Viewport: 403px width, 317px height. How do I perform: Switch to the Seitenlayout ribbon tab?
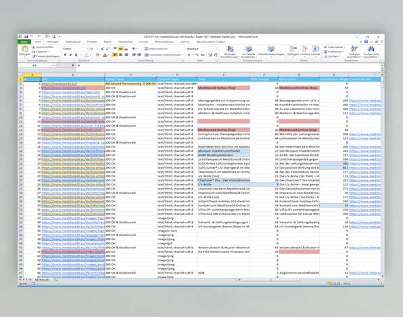[73, 42]
